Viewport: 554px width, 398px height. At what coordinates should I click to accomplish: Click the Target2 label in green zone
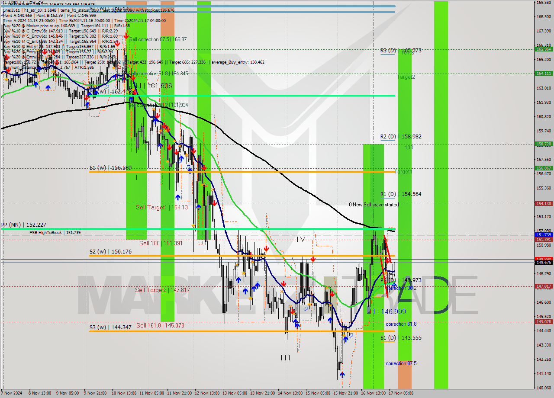(x=406, y=77)
